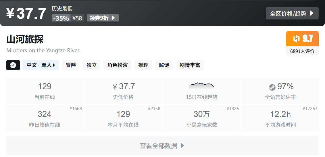This screenshot has width=325, height=157.
Task: Click the 本月平均在线 129 stat card
Action: coord(123,118)
